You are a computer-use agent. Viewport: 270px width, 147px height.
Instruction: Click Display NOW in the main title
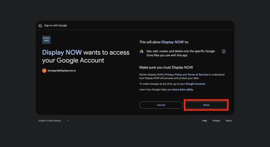click(x=62, y=52)
